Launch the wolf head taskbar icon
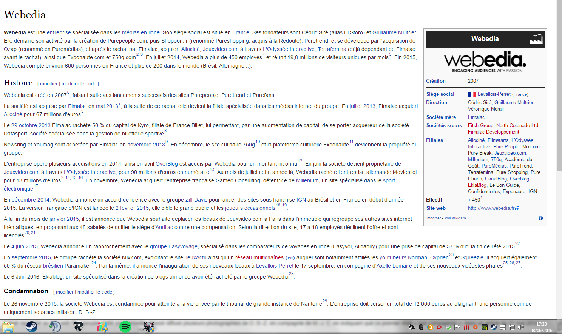The width and height of the screenshot is (562, 334). click(x=149, y=327)
